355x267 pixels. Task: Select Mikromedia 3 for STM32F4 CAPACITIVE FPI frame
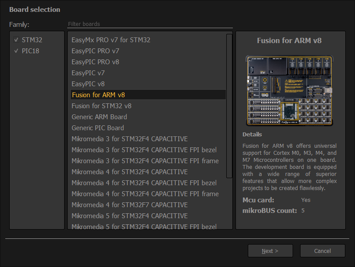click(149, 161)
